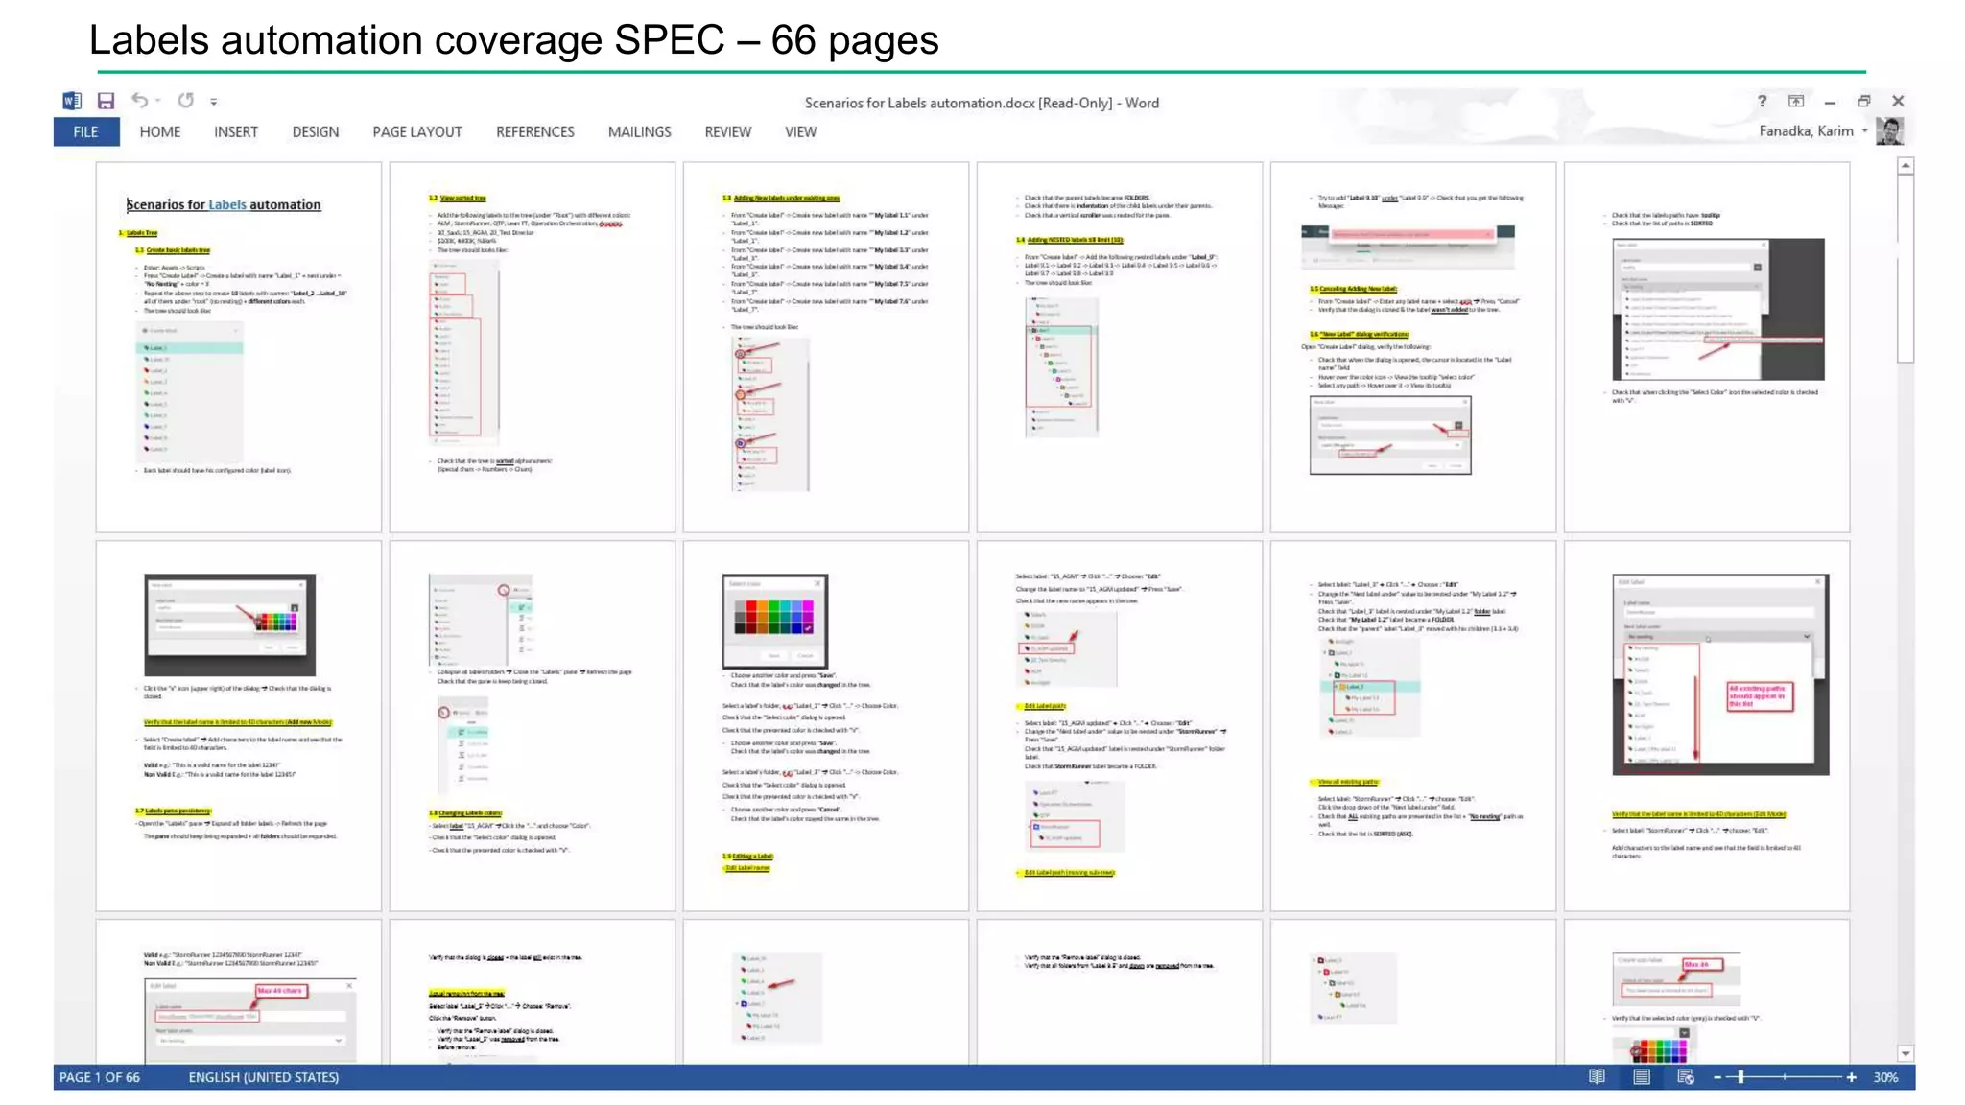The height and width of the screenshot is (1105, 1965).
Task: Switch to Web Layout view
Action: click(1686, 1077)
